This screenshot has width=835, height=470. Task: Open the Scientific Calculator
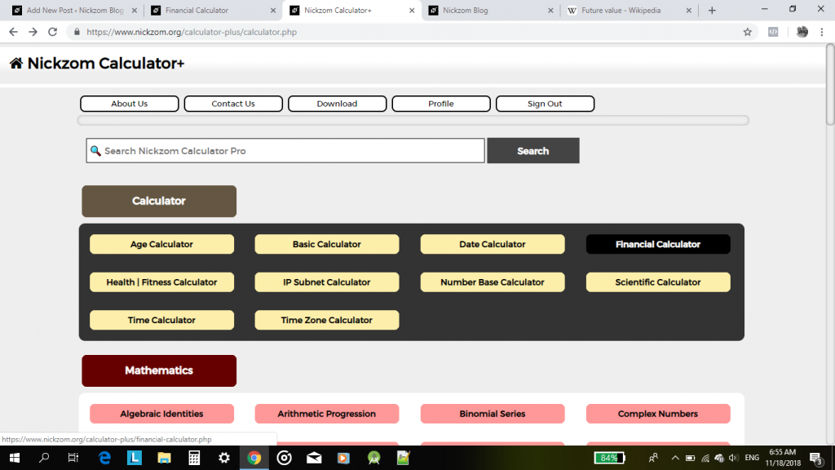click(x=658, y=282)
